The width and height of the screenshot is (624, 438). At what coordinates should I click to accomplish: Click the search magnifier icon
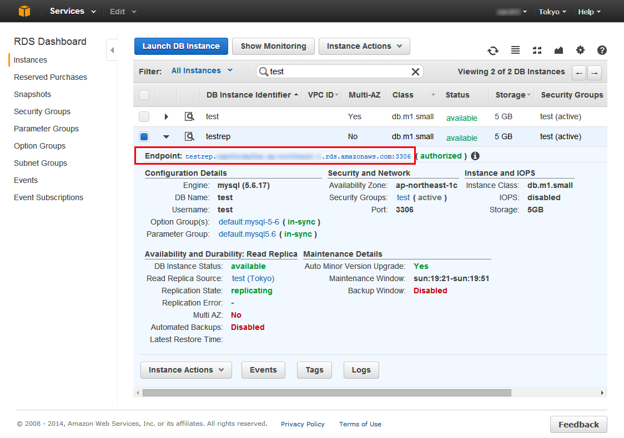(x=263, y=72)
